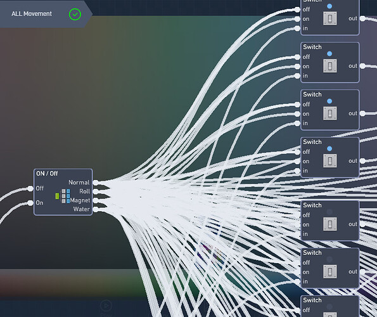
Task: Click the 'off' input port of fourth Switch node
Action: (297, 152)
